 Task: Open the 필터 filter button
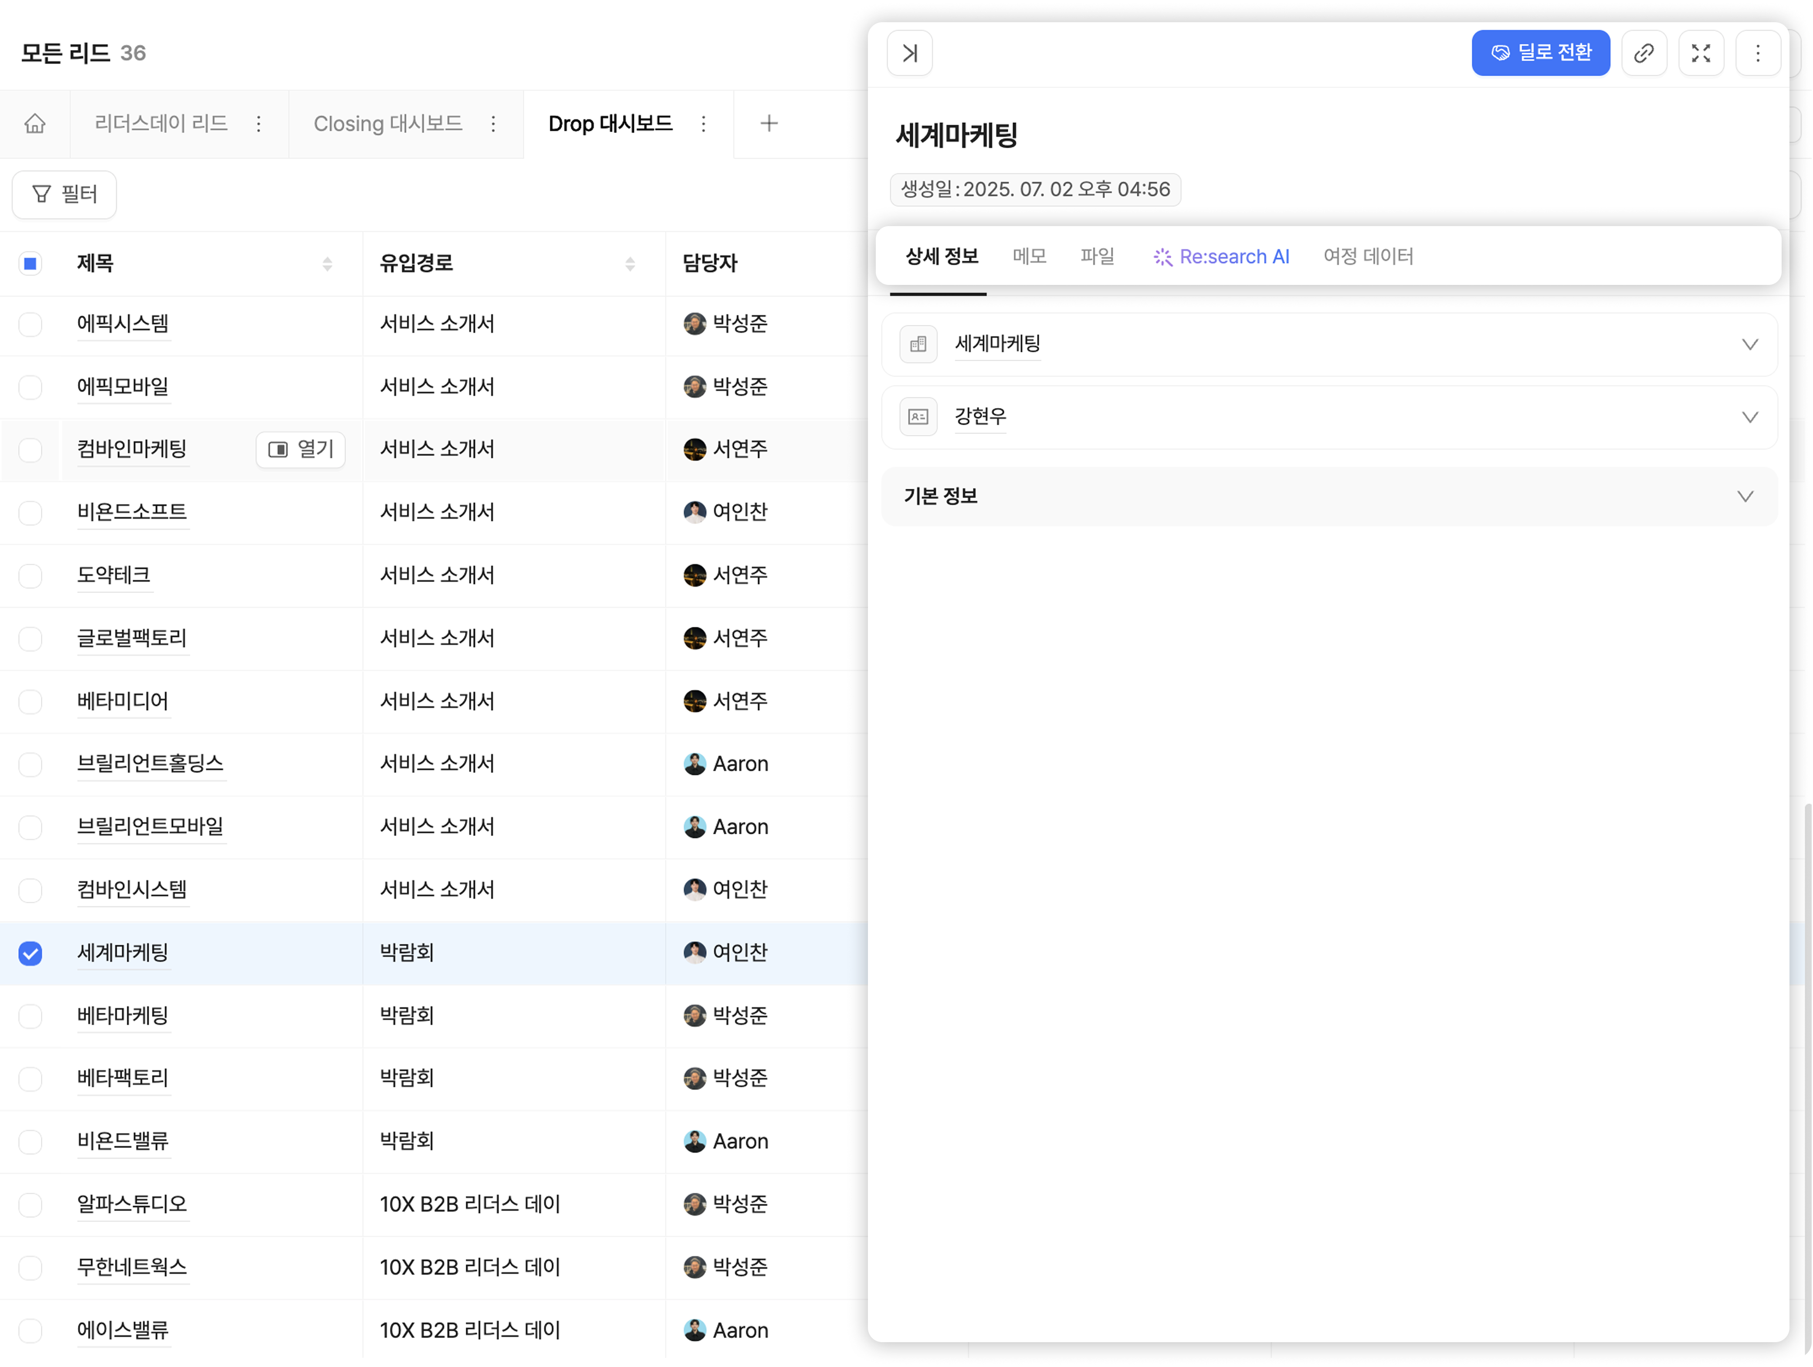[x=64, y=194]
